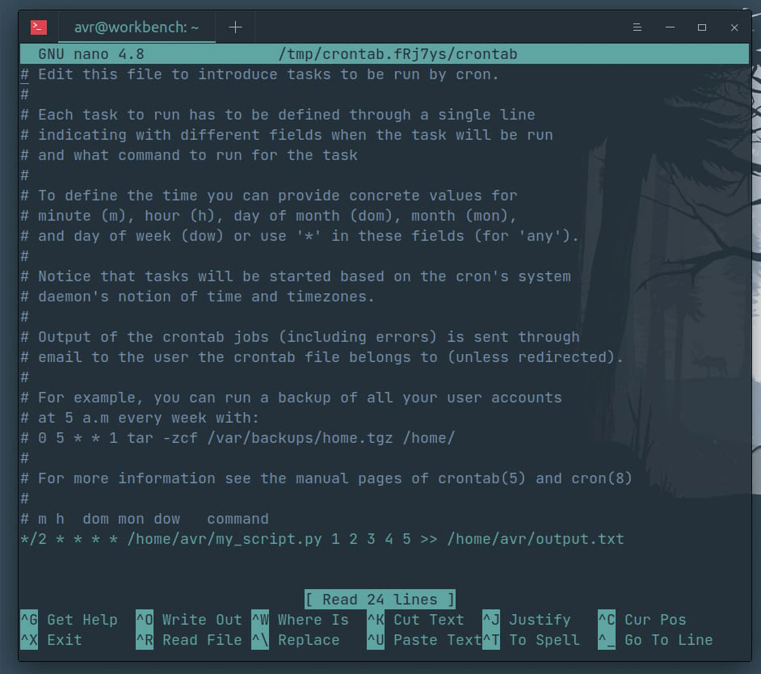Open the terminal hamburger menu

click(637, 27)
